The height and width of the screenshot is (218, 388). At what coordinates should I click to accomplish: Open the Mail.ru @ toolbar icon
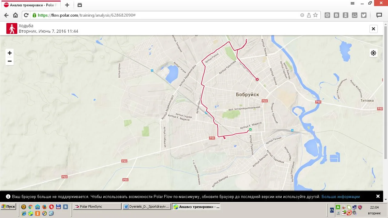pos(327,15)
